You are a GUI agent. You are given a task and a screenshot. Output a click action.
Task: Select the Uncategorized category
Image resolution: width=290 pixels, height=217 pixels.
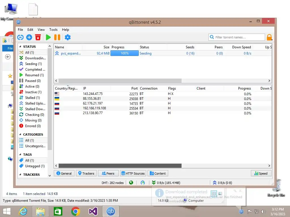click(x=33, y=146)
